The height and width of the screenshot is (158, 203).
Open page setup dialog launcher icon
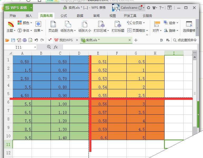pos(147,35)
